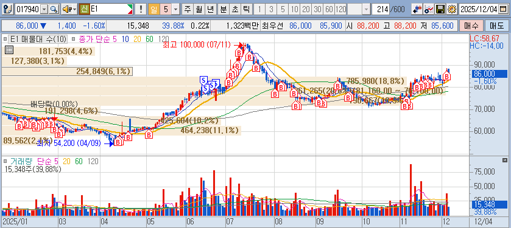Click the blue-red arrows link icon
The image size is (511, 228).
click(417, 9)
